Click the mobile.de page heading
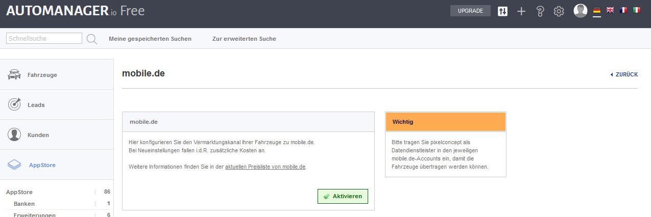Viewport: 651px width, 217px height. 143,73
